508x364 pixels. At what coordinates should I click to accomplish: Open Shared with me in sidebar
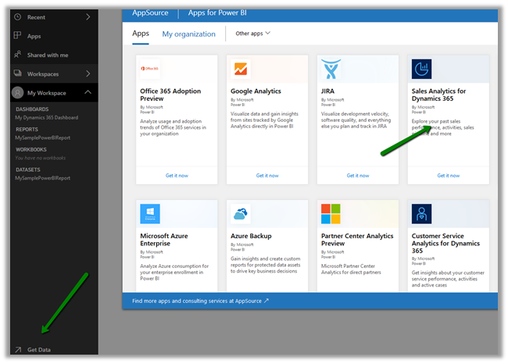(x=47, y=55)
